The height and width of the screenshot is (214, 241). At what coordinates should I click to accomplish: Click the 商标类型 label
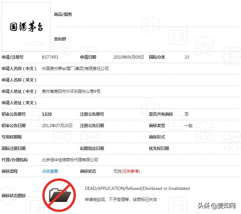(157, 126)
